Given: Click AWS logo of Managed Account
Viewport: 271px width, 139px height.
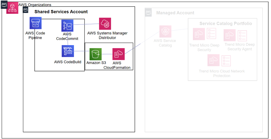Looking at the screenshot, I should tap(148, 12).
